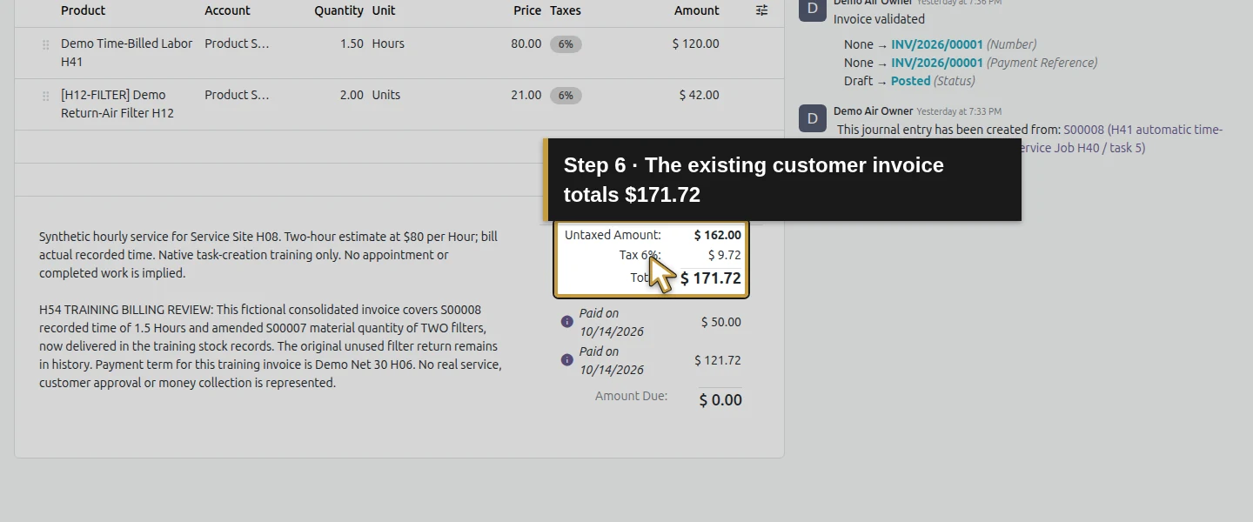Click the Untaxed Amount $ 162.00 value
Screen dimensions: 1253x522
point(718,235)
